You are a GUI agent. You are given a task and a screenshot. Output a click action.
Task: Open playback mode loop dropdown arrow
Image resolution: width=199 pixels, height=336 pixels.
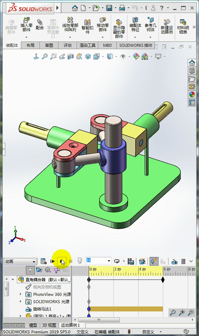(124, 261)
